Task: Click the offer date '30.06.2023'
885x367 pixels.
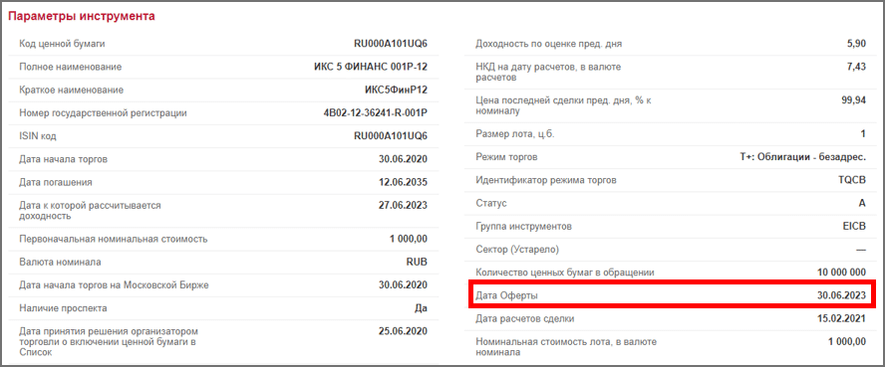Action: pos(841,295)
